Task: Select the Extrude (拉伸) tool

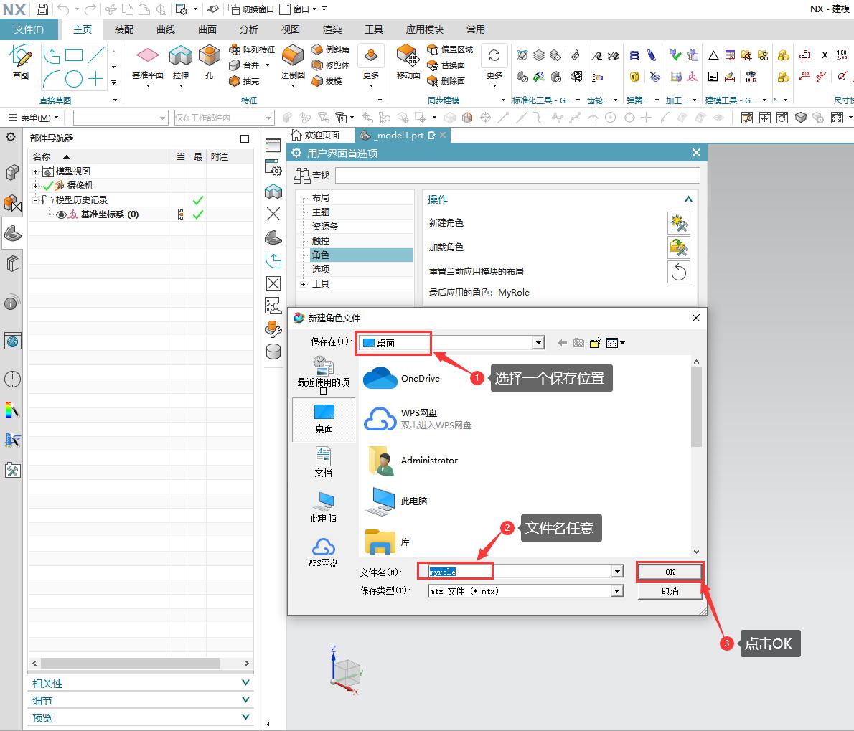Action: [181, 59]
